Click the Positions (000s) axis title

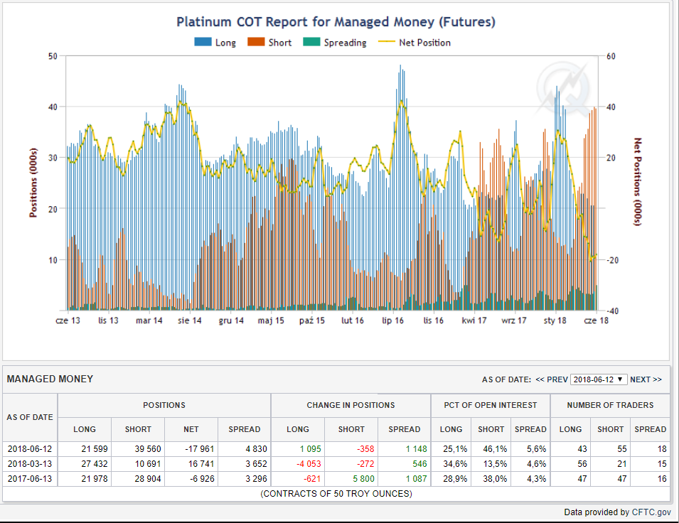point(33,183)
